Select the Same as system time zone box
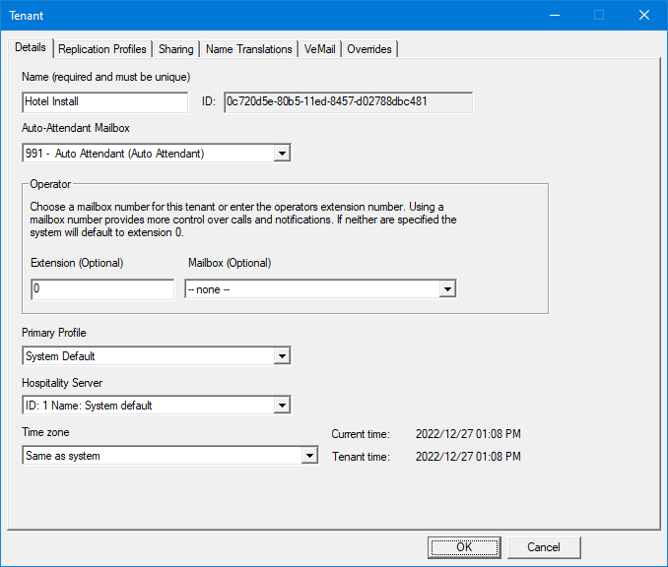 (158, 456)
